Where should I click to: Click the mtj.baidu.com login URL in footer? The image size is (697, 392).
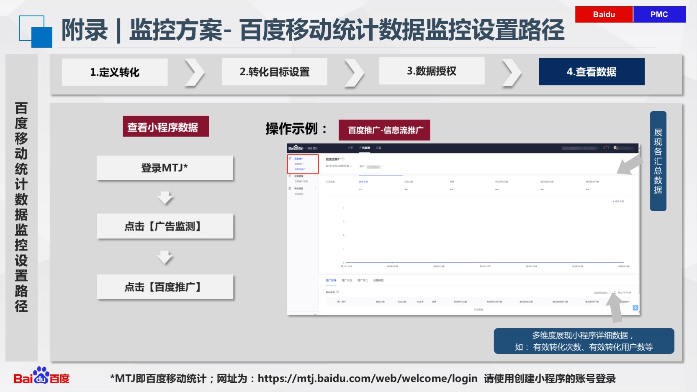click(x=368, y=378)
